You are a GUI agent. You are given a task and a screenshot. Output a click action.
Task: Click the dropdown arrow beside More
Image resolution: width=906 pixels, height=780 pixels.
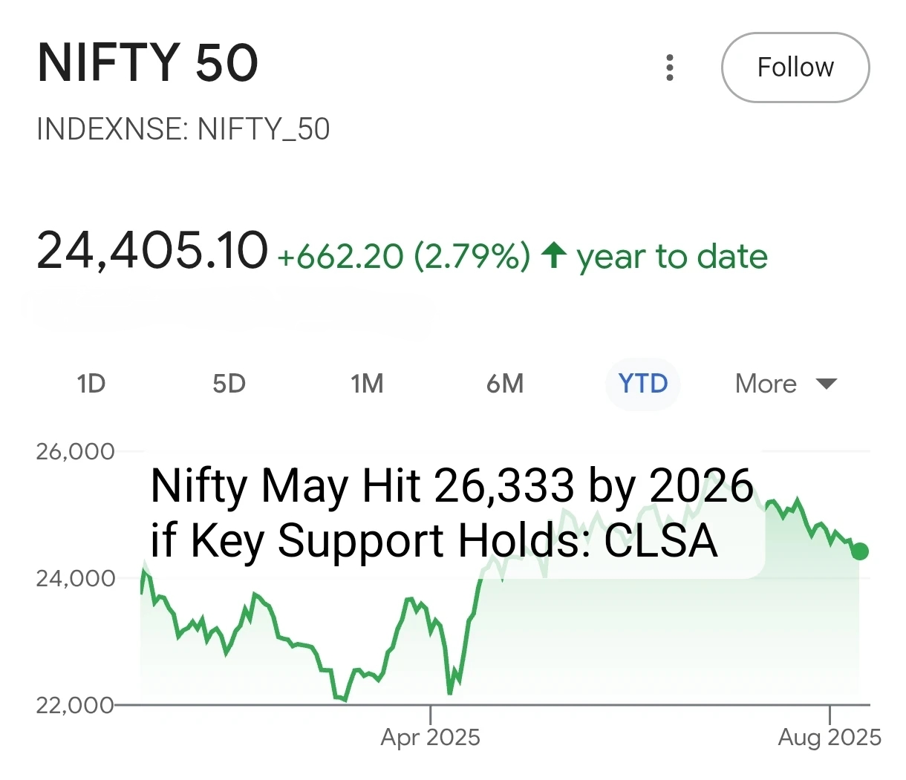point(826,384)
